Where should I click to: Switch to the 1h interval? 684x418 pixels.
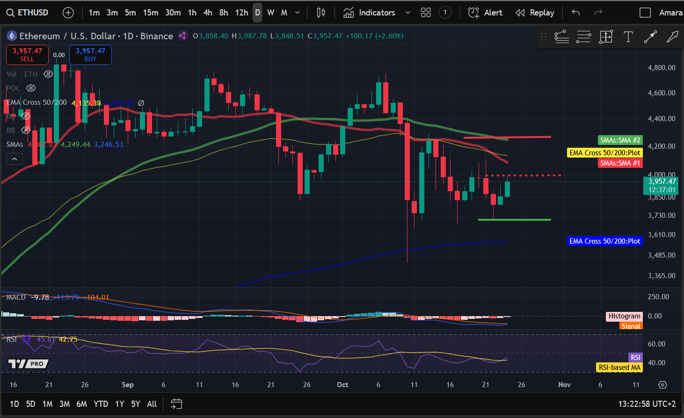click(x=192, y=13)
